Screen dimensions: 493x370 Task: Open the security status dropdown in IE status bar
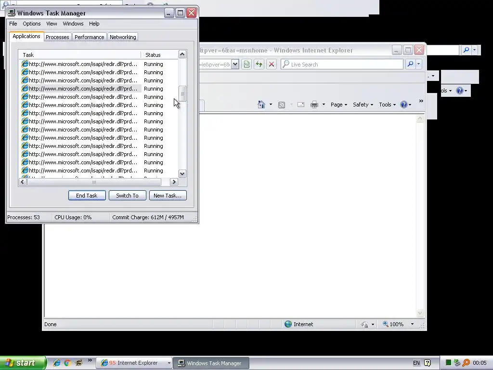[x=373, y=324]
